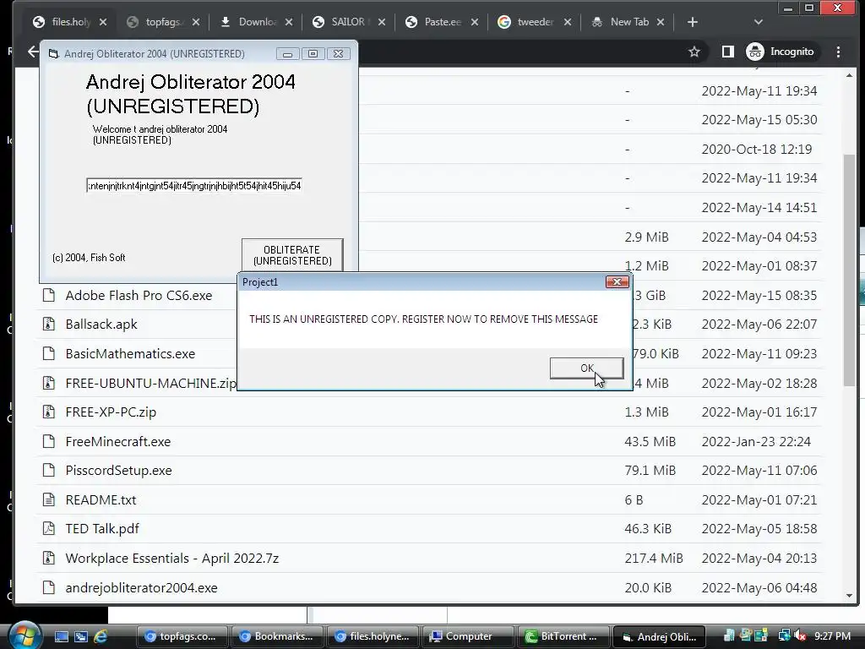Open README.txt file link

click(x=101, y=500)
